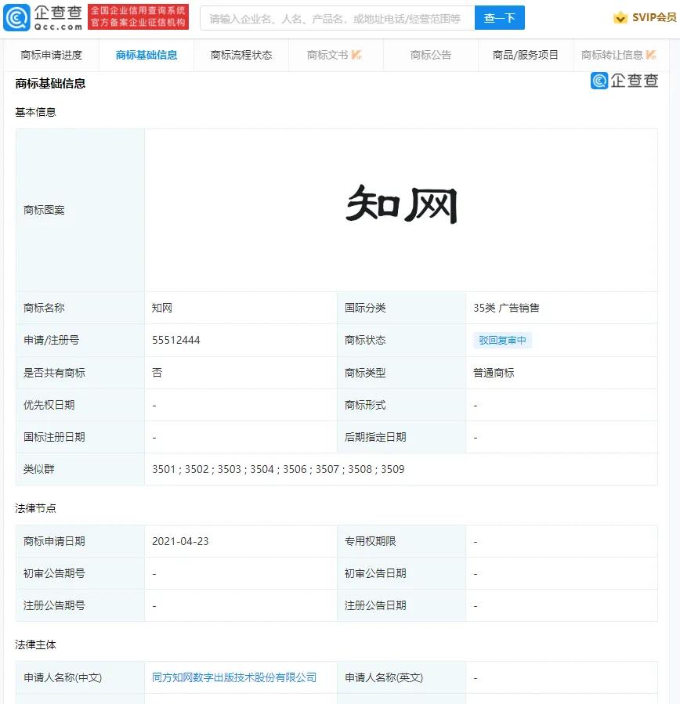Open the 商标转让信息 tab
This screenshot has height=704, width=680.
click(x=620, y=55)
